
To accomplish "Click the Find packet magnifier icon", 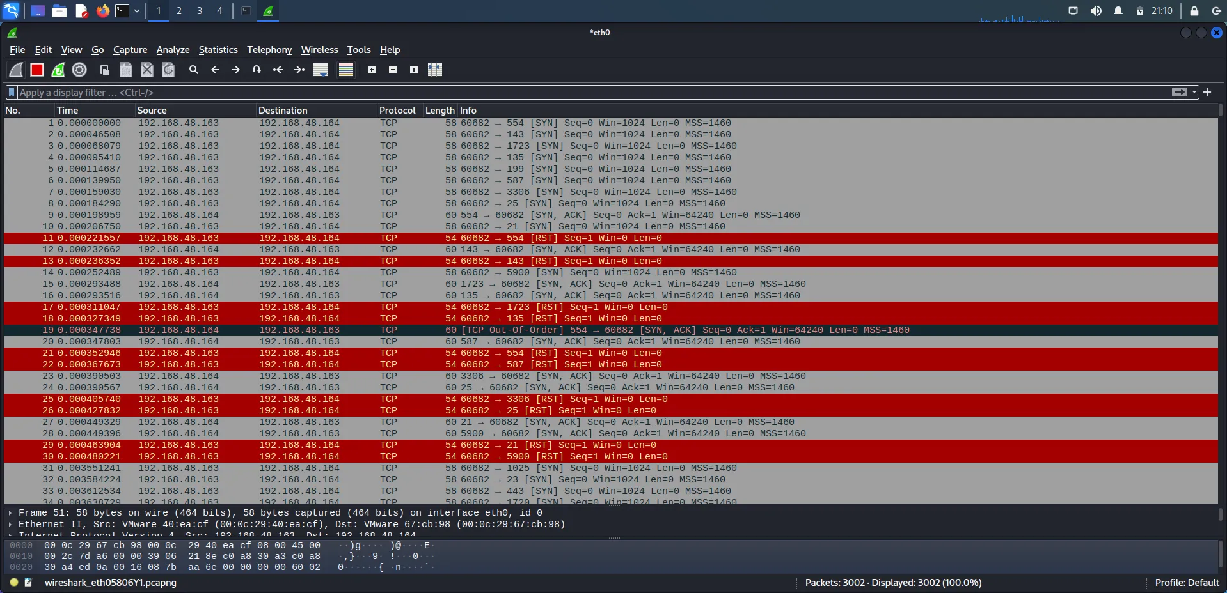I will click(x=194, y=70).
